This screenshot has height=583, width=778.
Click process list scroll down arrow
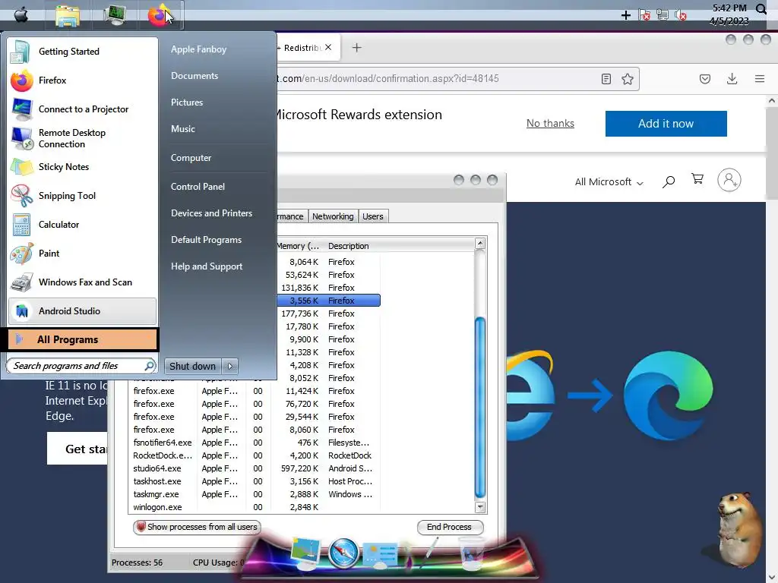point(480,506)
